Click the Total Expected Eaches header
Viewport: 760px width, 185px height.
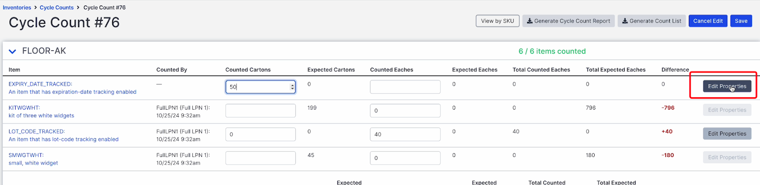click(616, 70)
